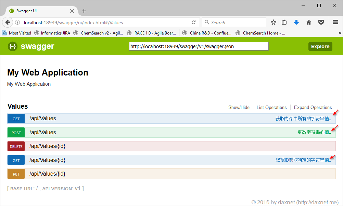Reload the page with the refresh icon

point(194,22)
